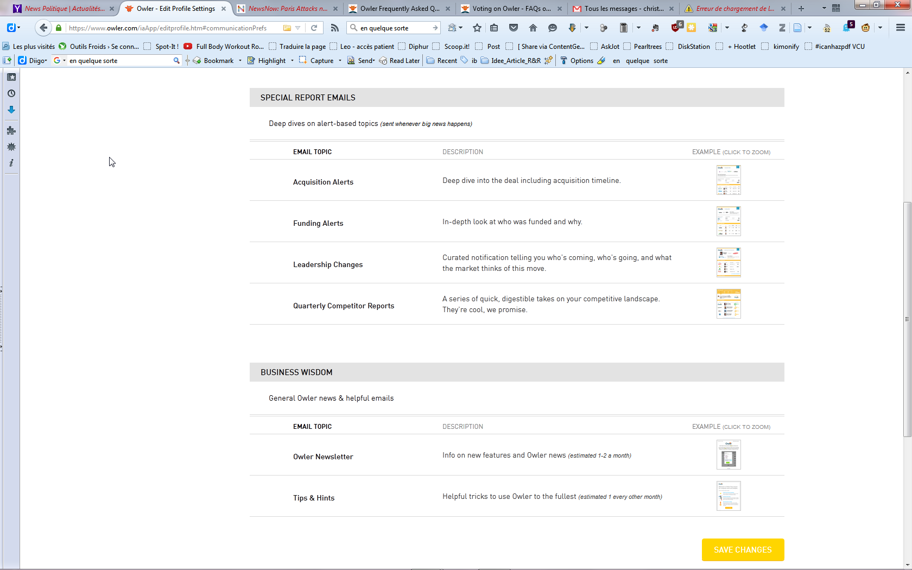Open the list all tabs arrow
This screenshot has height=570, width=912.
[824, 9]
